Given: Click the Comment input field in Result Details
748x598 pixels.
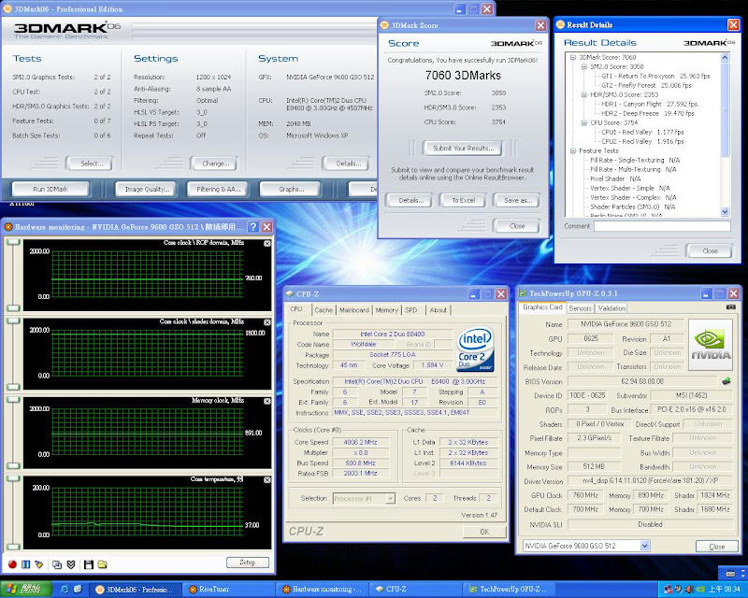Looking at the screenshot, I should click(x=662, y=226).
